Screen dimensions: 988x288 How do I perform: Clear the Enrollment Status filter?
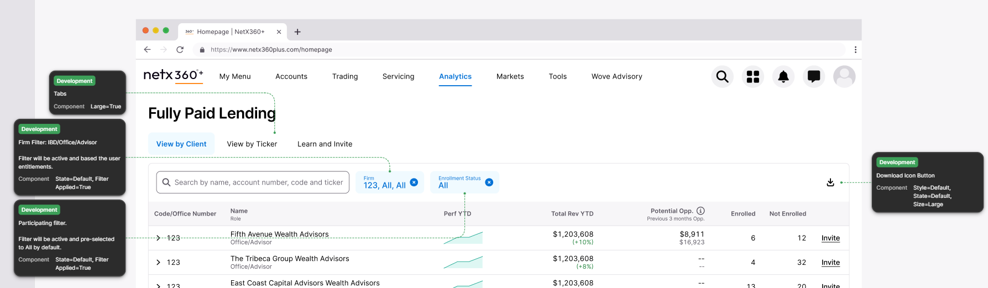[x=489, y=182]
